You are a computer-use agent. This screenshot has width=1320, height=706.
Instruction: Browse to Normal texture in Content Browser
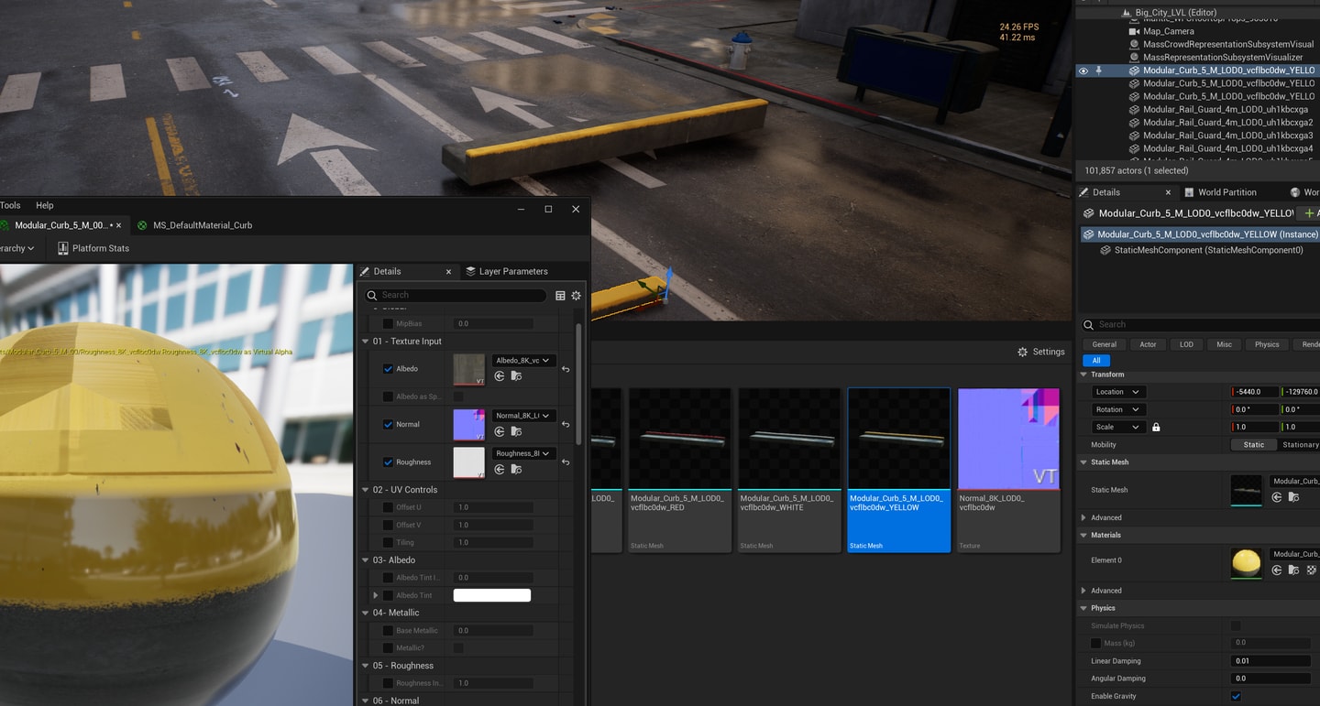click(x=516, y=431)
